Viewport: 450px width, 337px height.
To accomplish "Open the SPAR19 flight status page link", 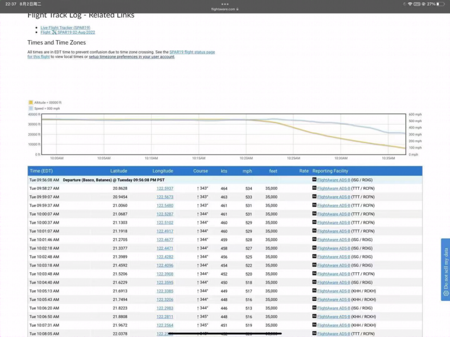I will [x=192, y=52].
